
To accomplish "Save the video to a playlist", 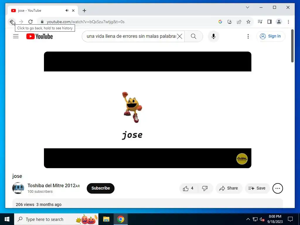I will [x=257, y=188].
